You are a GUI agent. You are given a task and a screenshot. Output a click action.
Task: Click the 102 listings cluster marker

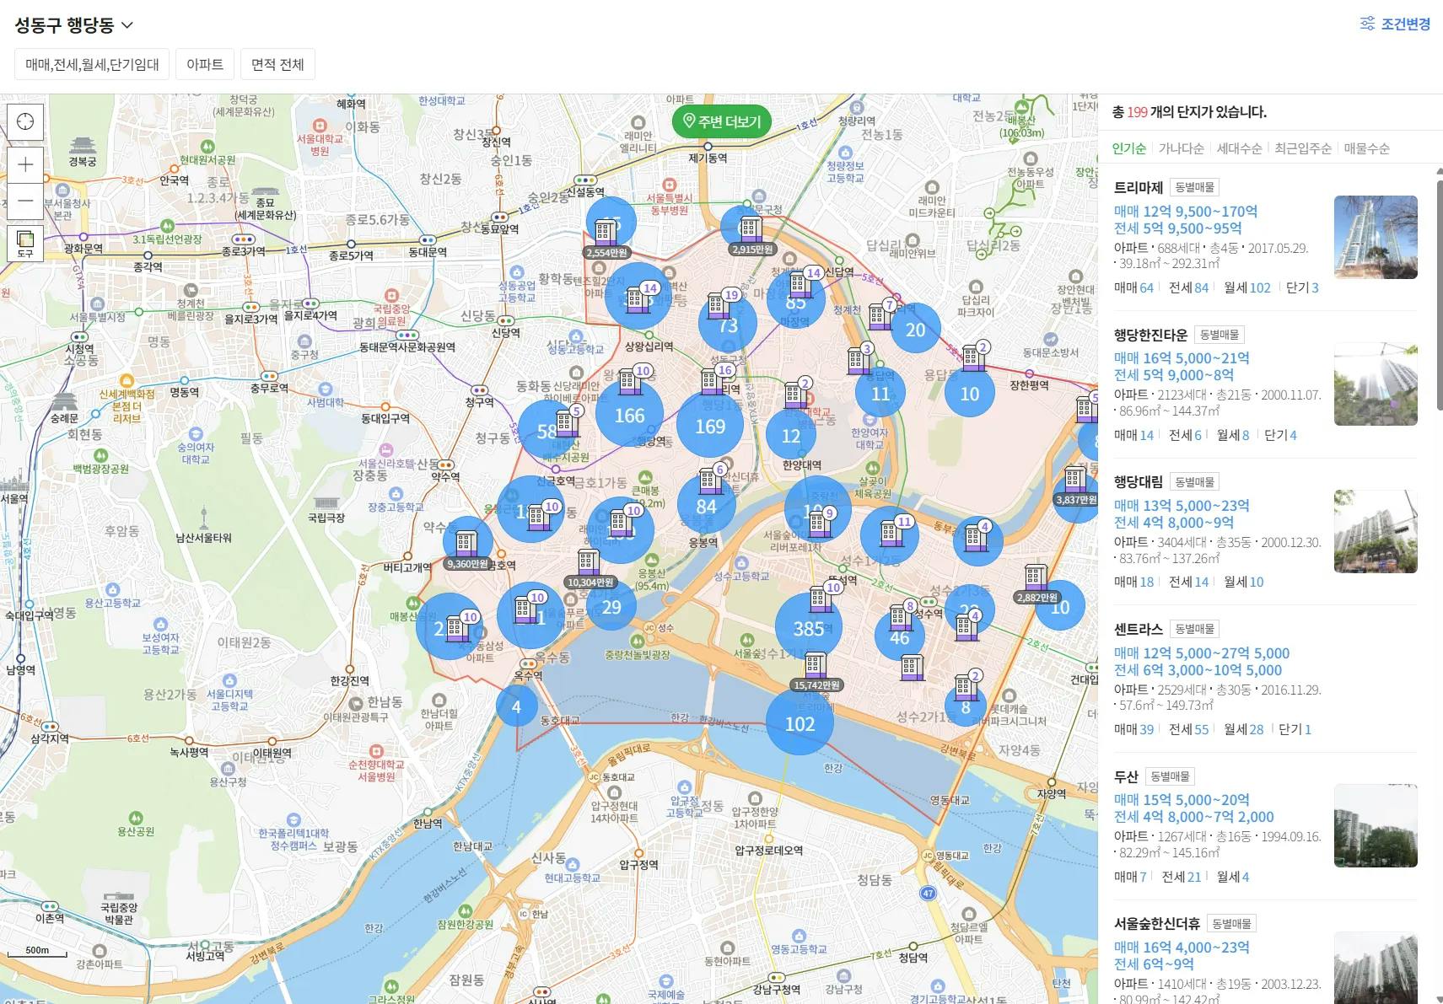[800, 723]
